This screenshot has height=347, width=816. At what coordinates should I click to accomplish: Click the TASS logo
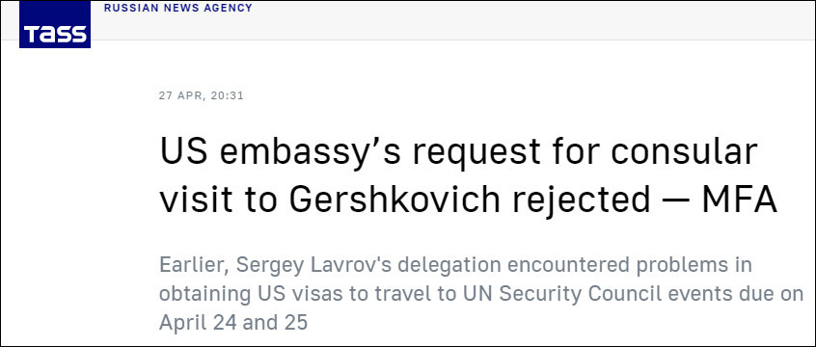click(x=55, y=24)
